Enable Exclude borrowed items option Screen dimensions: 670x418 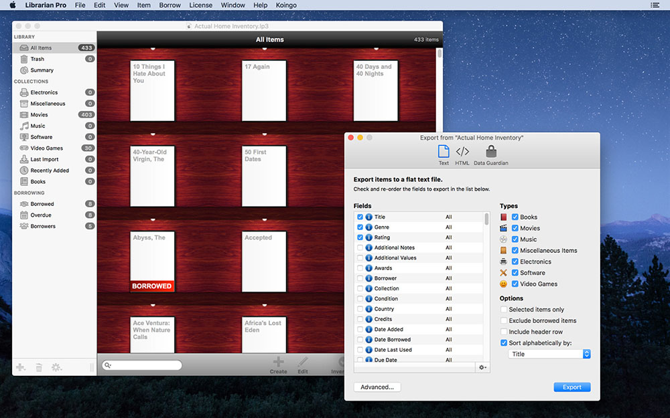tap(504, 320)
